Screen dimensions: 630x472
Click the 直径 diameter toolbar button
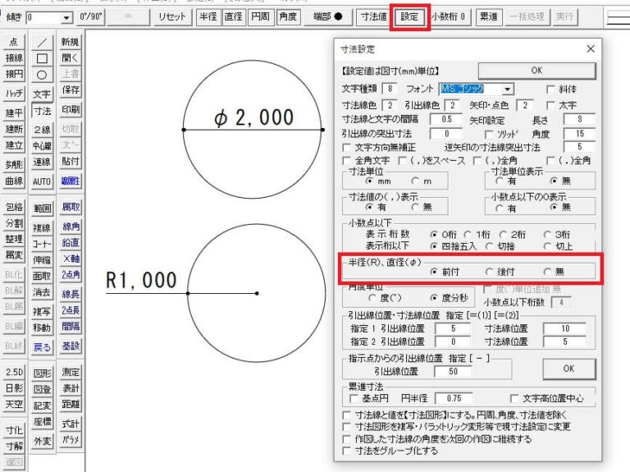pos(234,16)
